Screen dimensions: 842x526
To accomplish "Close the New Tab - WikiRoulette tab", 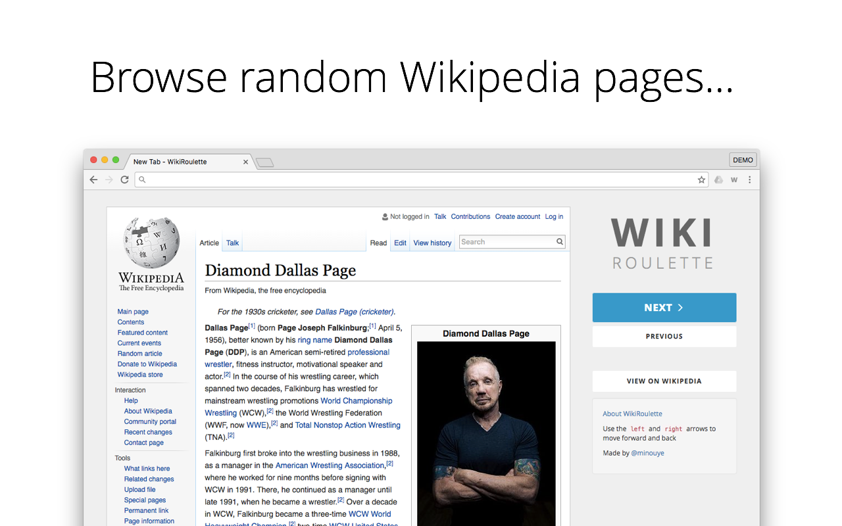I will click(x=246, y=162).
